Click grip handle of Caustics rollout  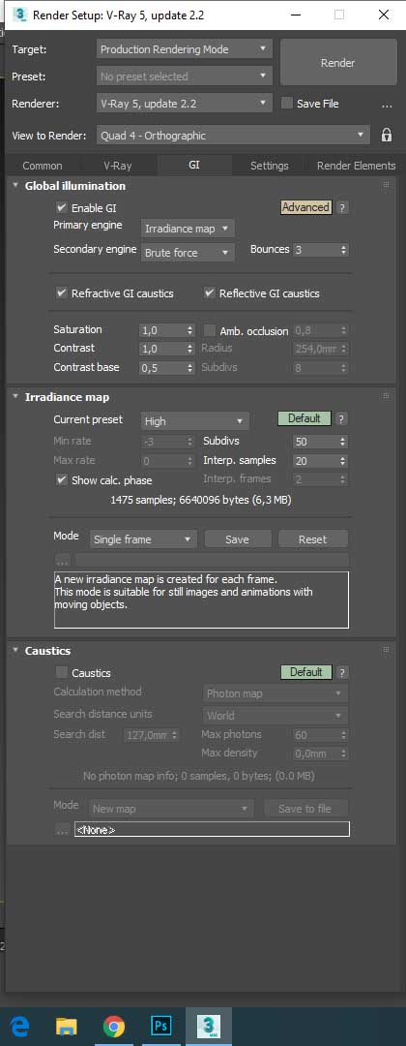(386, 651)
